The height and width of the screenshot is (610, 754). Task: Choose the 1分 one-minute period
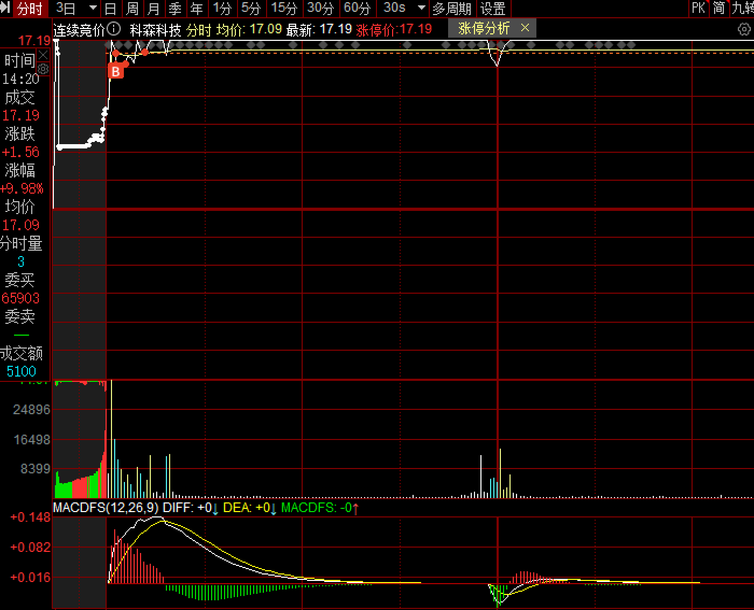tap(222, 9)
